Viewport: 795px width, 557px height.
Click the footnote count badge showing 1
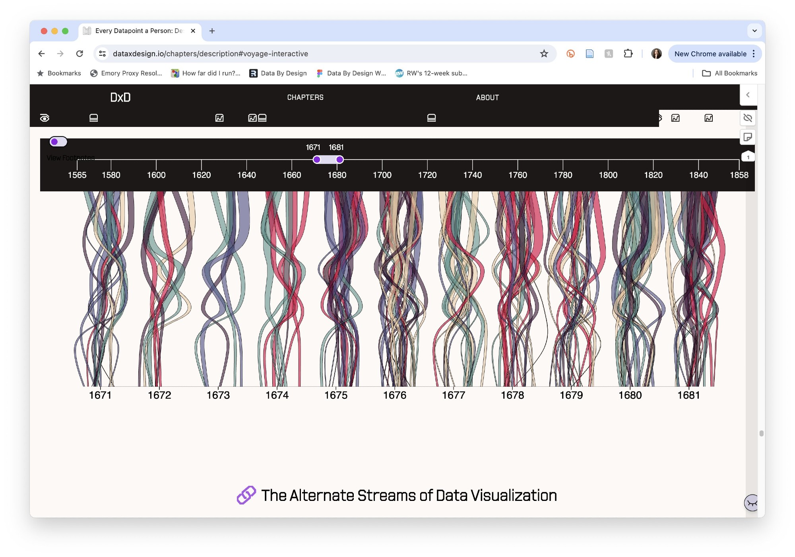point(748,157)
